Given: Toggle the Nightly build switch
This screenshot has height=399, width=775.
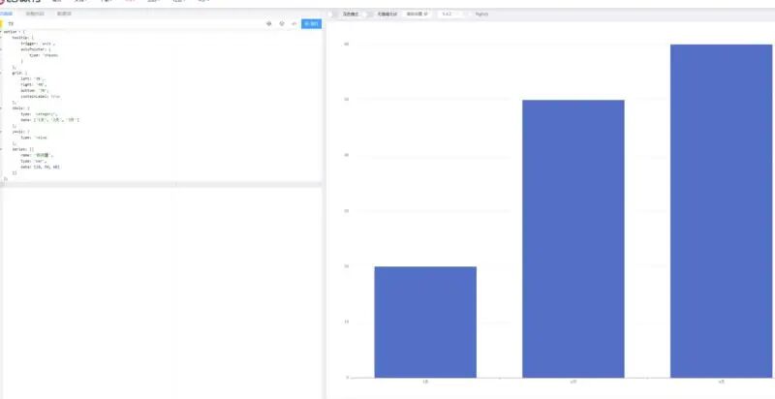Looking at the screenshot, I should 470,15.
